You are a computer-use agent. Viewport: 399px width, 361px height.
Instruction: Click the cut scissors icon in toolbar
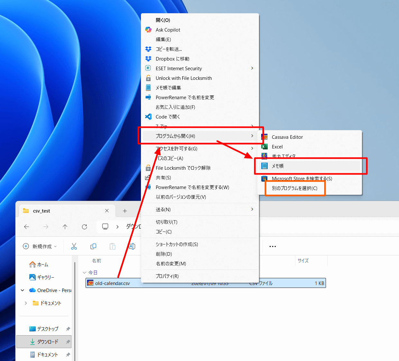[74, 246]
